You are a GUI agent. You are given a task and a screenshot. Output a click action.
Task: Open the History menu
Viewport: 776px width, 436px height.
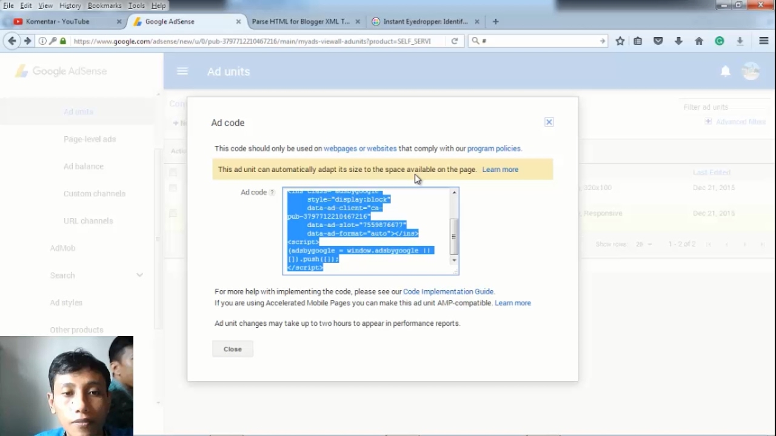pyautogui.click(x=70, y=5)
